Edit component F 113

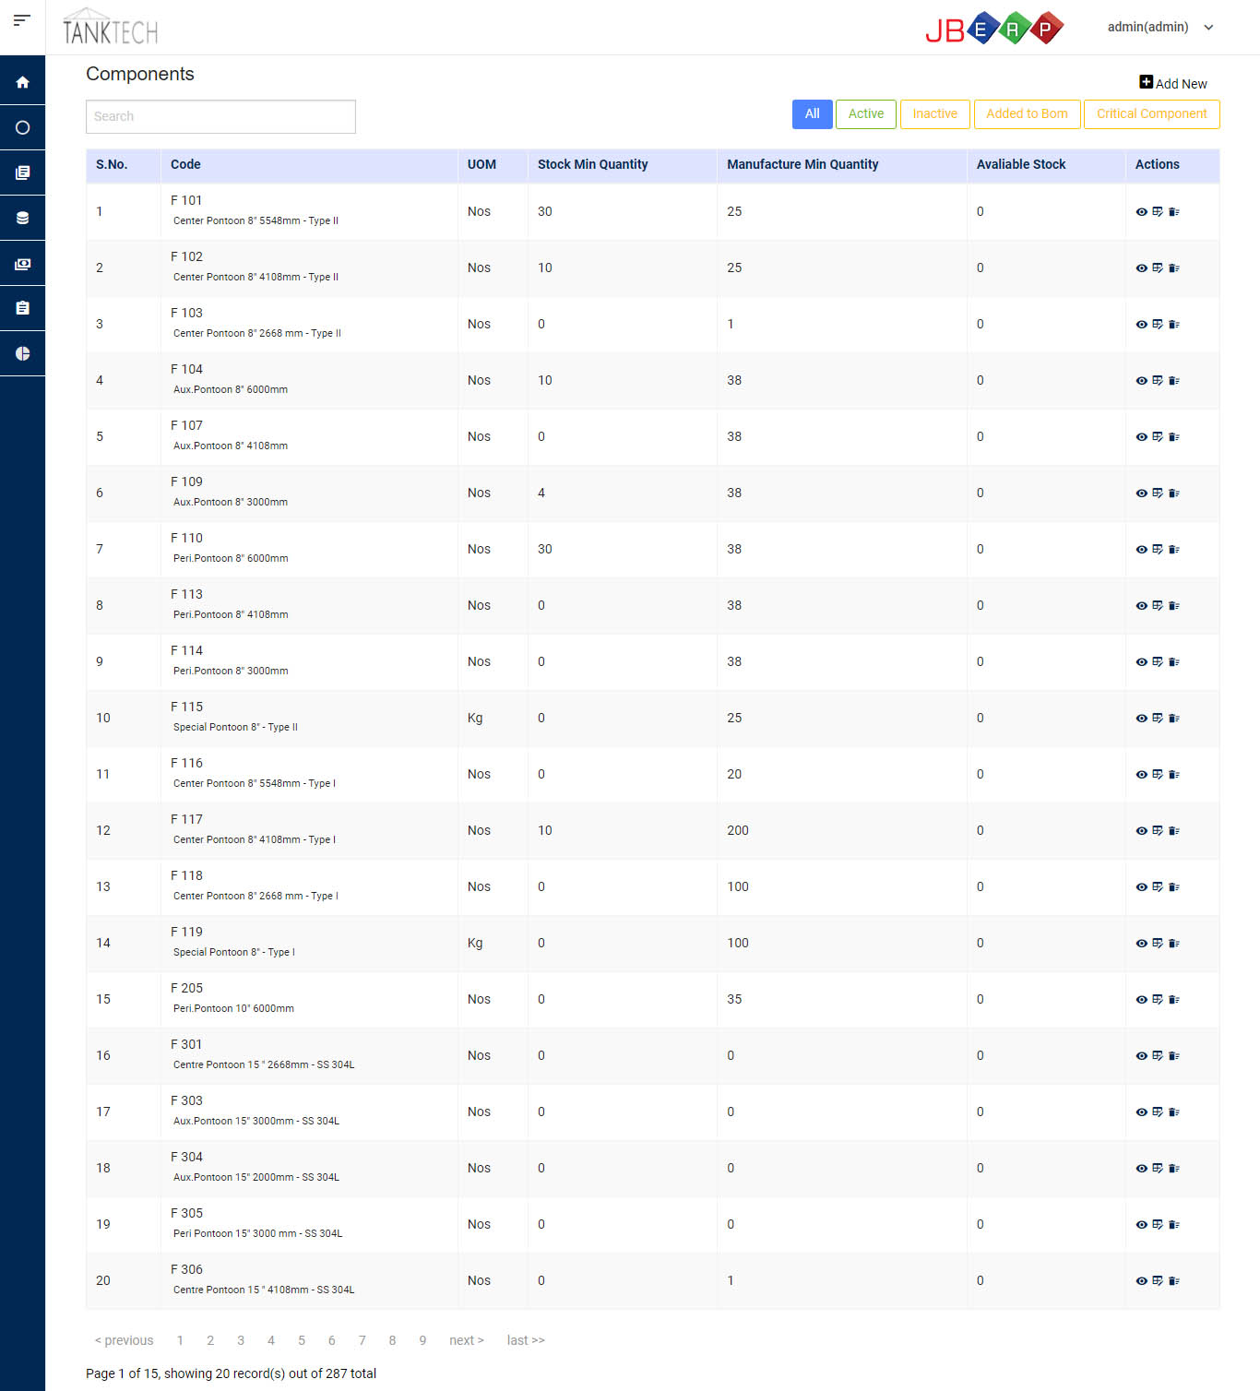(1158, 605)
